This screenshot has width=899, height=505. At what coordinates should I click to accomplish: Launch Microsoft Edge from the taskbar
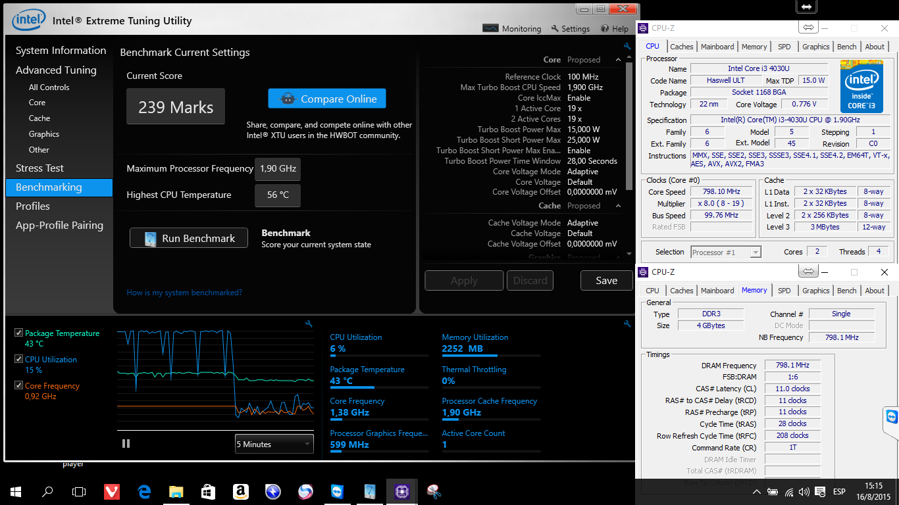pos(144,491)
